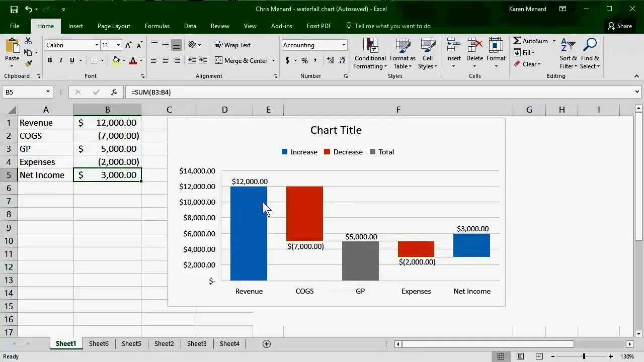
Task: Decrease indent in Alignment group
Action: 192,60
